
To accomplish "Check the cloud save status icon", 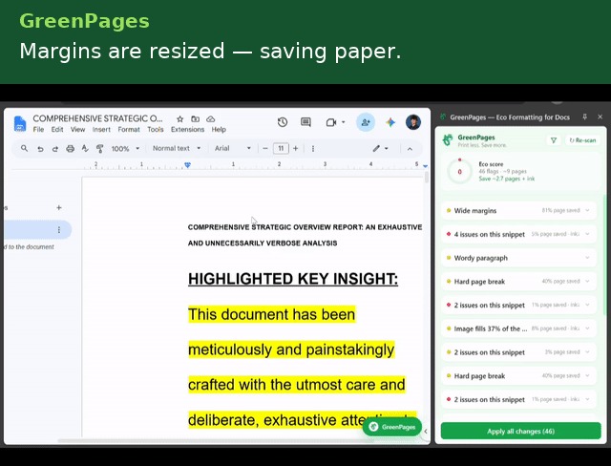I will (210, 119).
